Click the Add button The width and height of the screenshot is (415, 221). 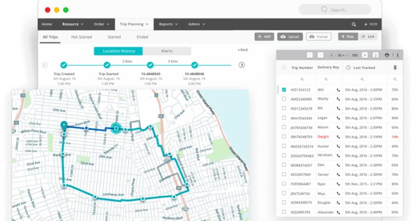(x=264, y=36)
